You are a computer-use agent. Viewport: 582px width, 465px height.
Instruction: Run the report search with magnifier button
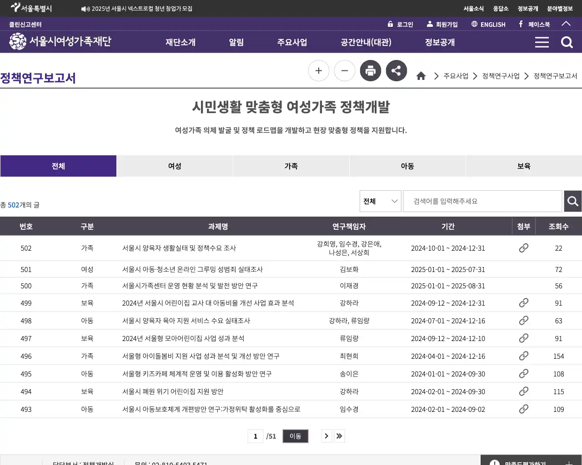(572, 201)
